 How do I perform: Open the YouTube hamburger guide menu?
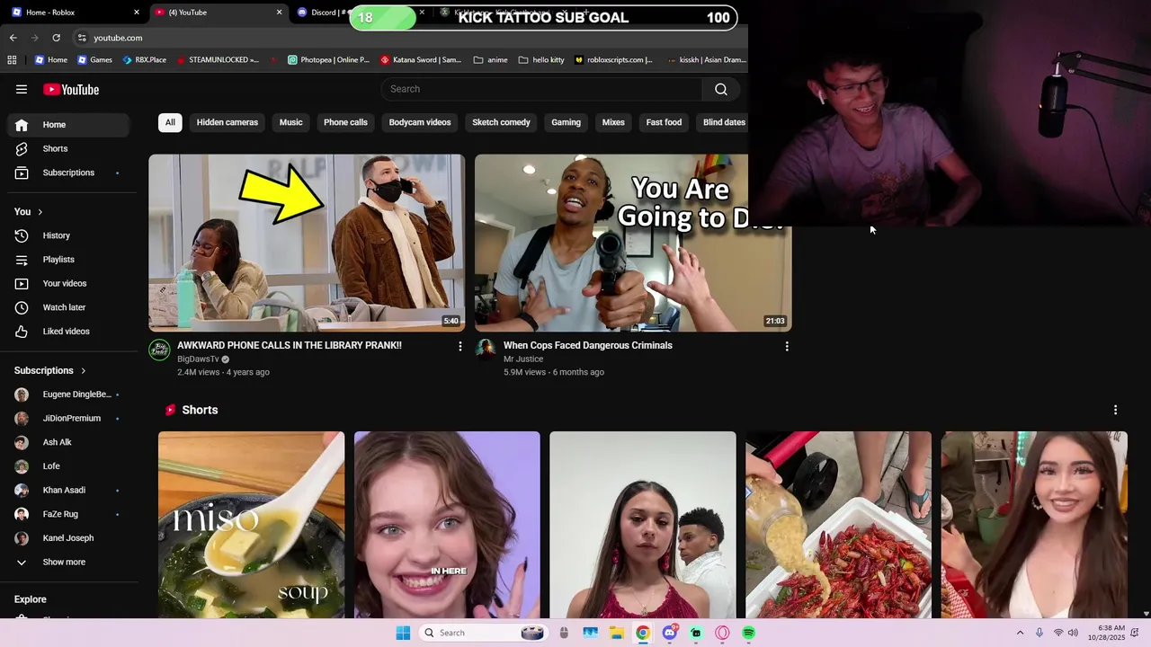click(x=22, y=89)
